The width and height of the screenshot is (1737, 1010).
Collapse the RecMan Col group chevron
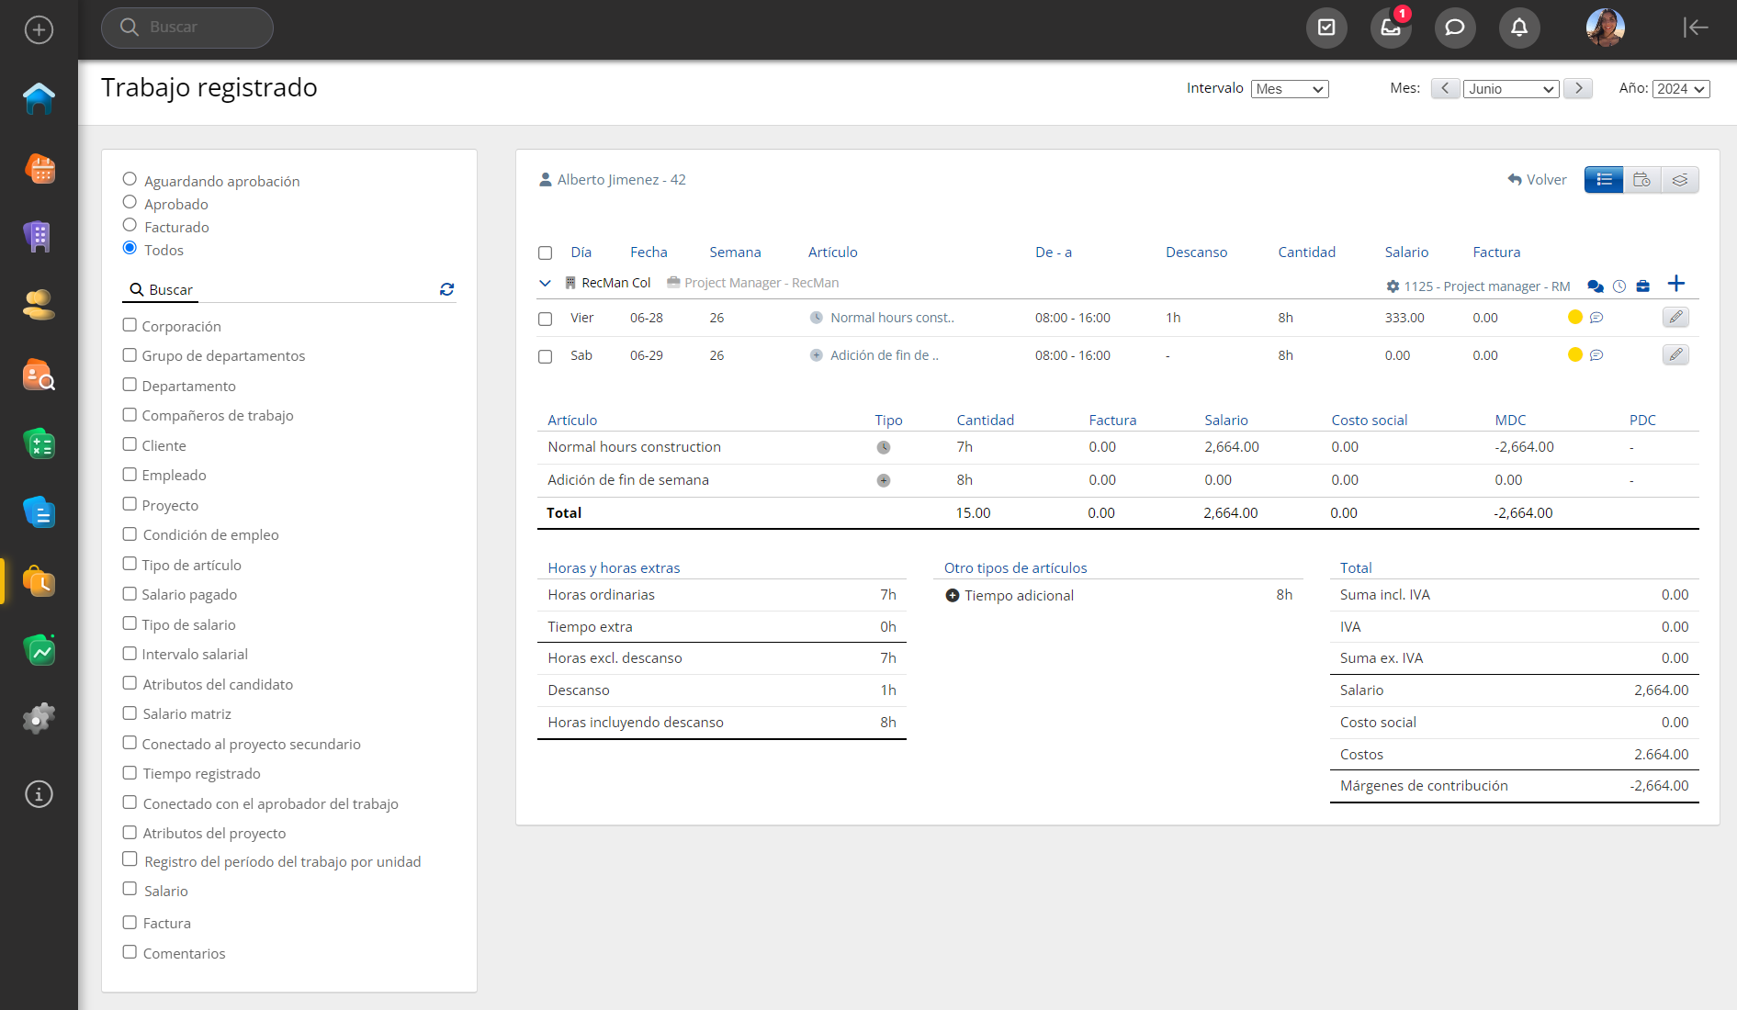545,283
